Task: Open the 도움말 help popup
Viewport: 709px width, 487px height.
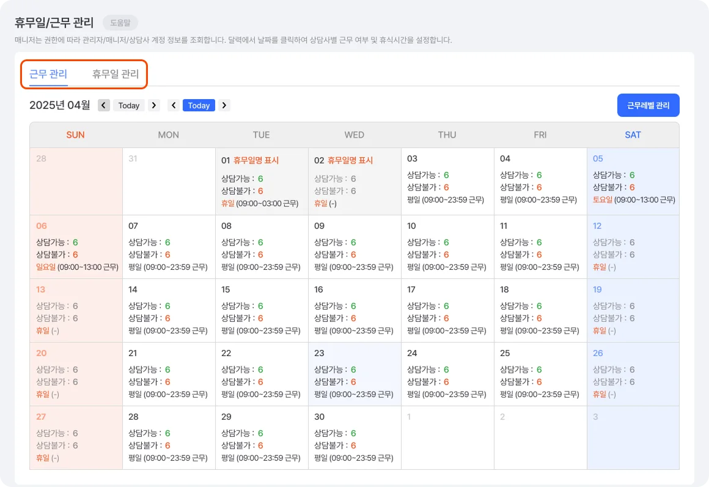Action: (x=120, y=23)
